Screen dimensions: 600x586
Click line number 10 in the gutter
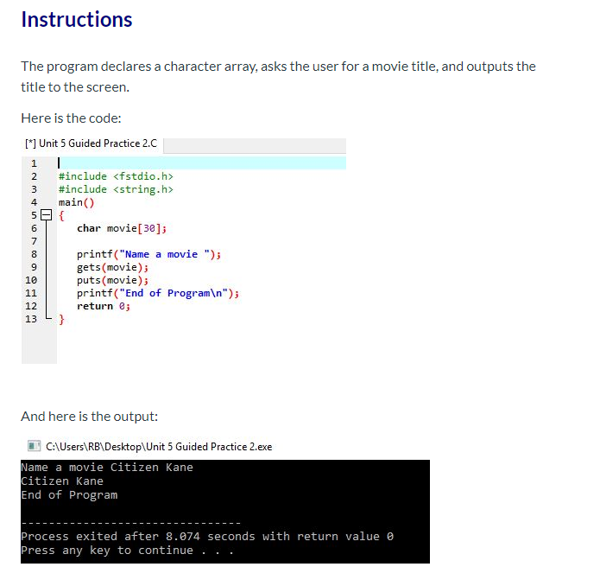pos(31,280)
